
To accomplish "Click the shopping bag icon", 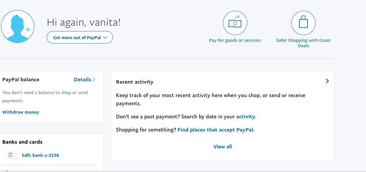I will tap(303, 23).
